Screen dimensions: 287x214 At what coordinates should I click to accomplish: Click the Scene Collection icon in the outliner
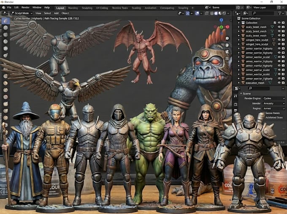click(x=239, y=18)
